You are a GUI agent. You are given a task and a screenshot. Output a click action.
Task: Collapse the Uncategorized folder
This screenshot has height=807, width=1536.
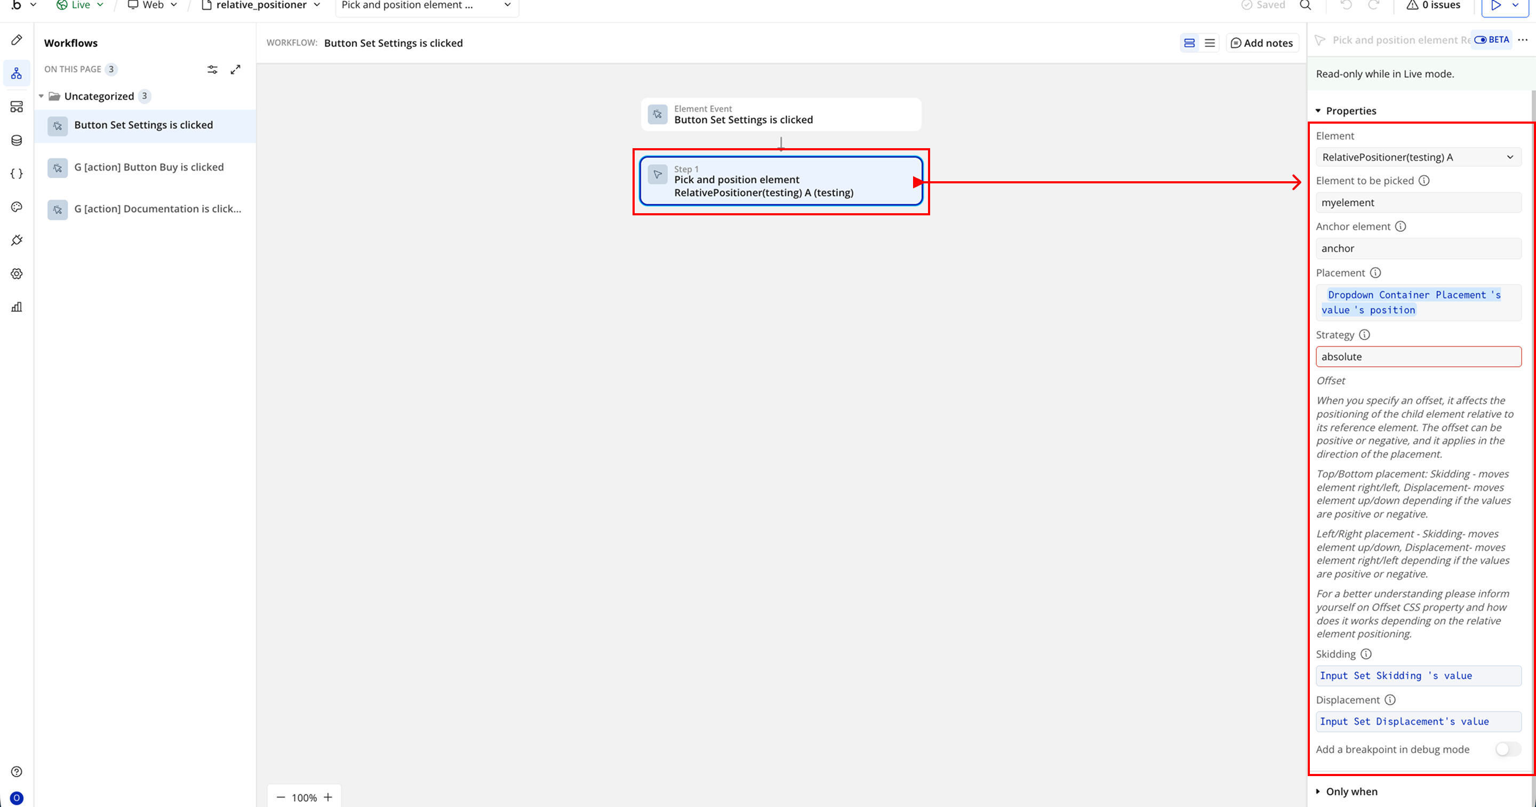pos(41,96)
